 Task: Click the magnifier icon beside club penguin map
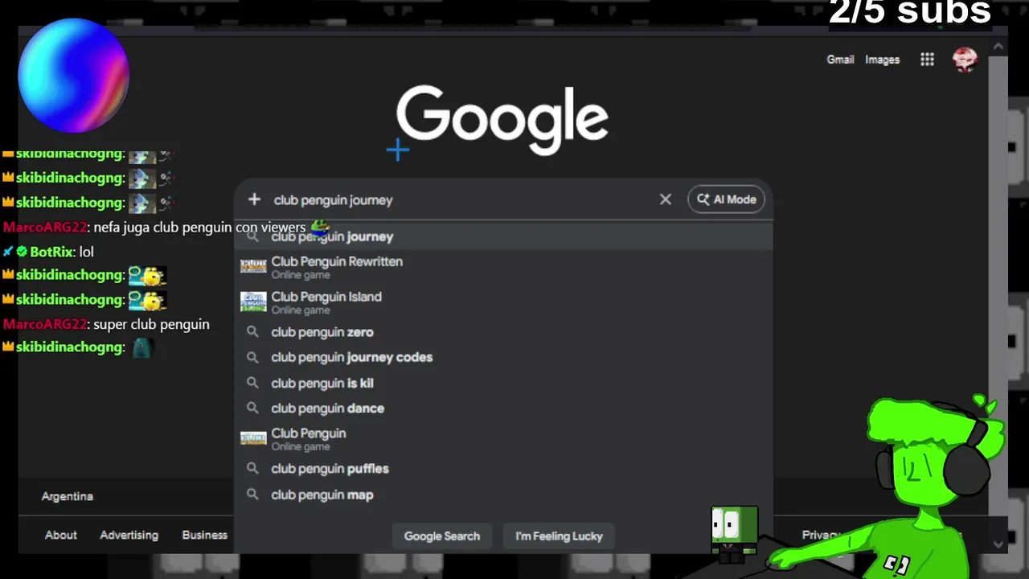pyautogui.click(x=252, y=495)
